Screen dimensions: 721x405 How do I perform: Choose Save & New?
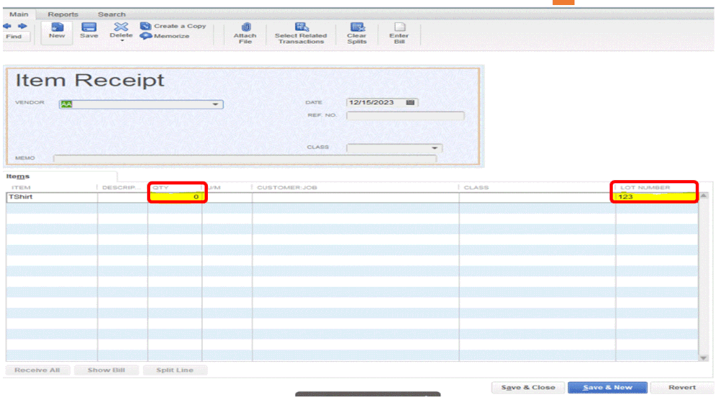608,388
